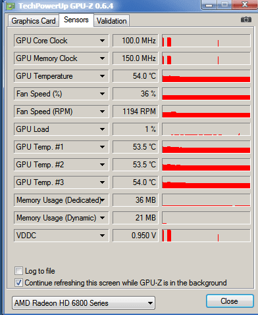Image resolution: width=258 pixels, height=315 pixels.
Task: Minimize the GPU-Z window
Action: tap(209, 5)
